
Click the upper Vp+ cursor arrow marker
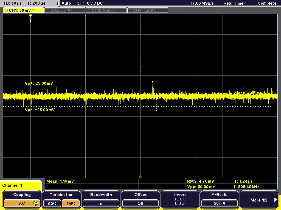click(x=153, y=82)
